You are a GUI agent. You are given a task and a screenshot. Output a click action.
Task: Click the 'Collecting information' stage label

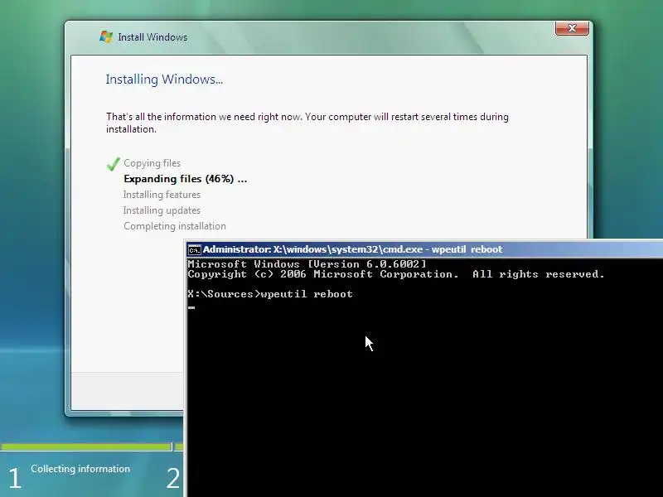pyautogui.click(x=80, y=469)
